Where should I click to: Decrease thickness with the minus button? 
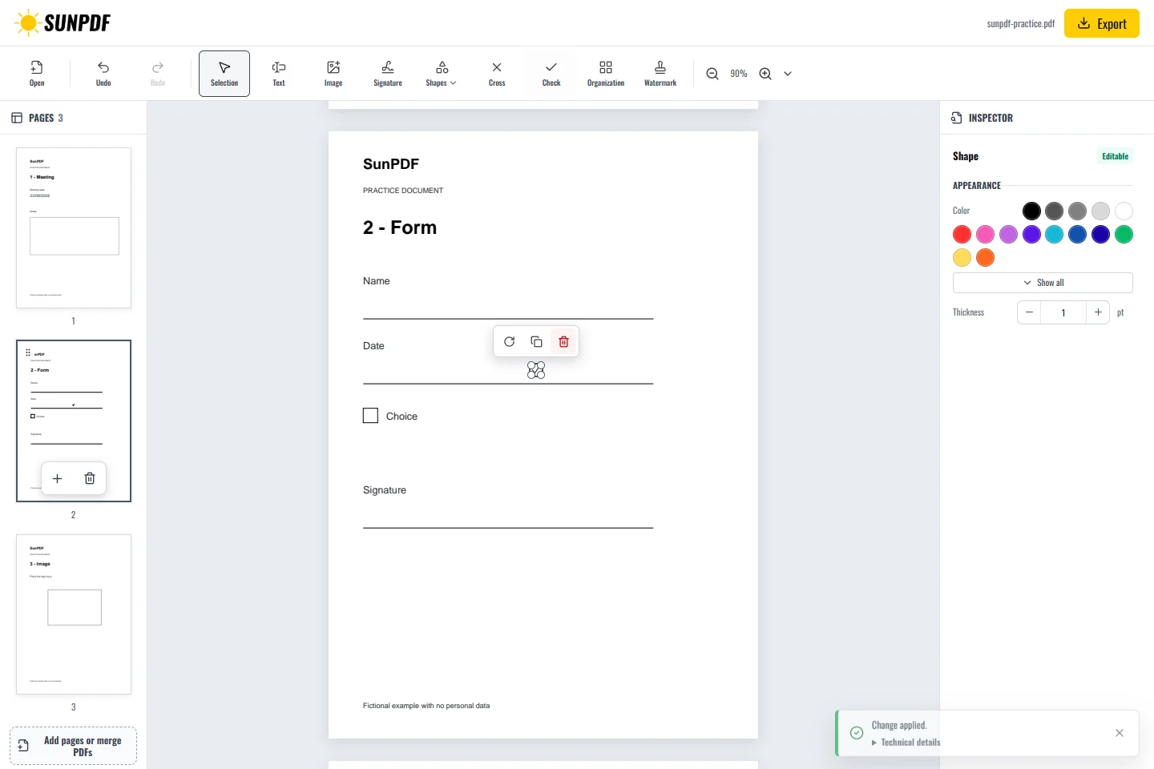1029,312
